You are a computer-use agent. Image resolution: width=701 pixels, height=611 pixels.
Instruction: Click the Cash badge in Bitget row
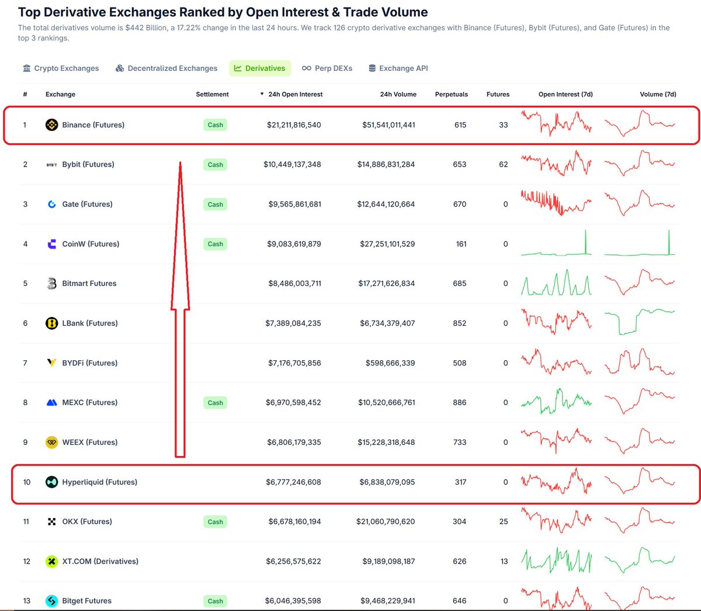point(215,600)
